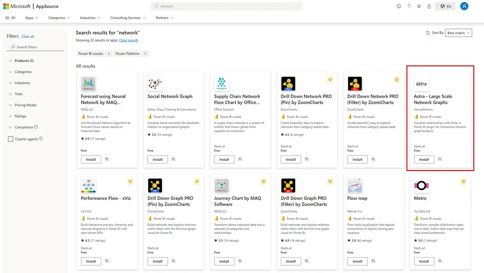The height and width of the screenshot is (273, 484).
Task: Open the Flow map thumbnail
Action: tap(355, 186)
